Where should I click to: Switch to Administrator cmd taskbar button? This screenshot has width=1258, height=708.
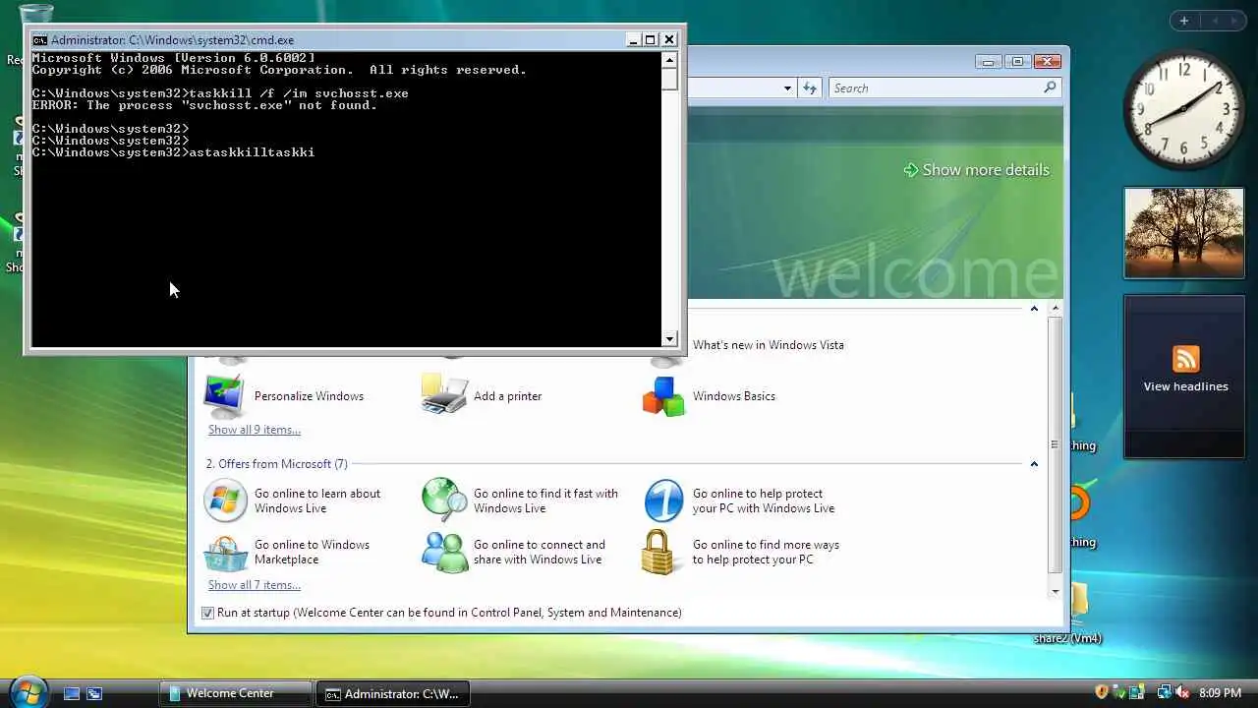click(393, 693)
